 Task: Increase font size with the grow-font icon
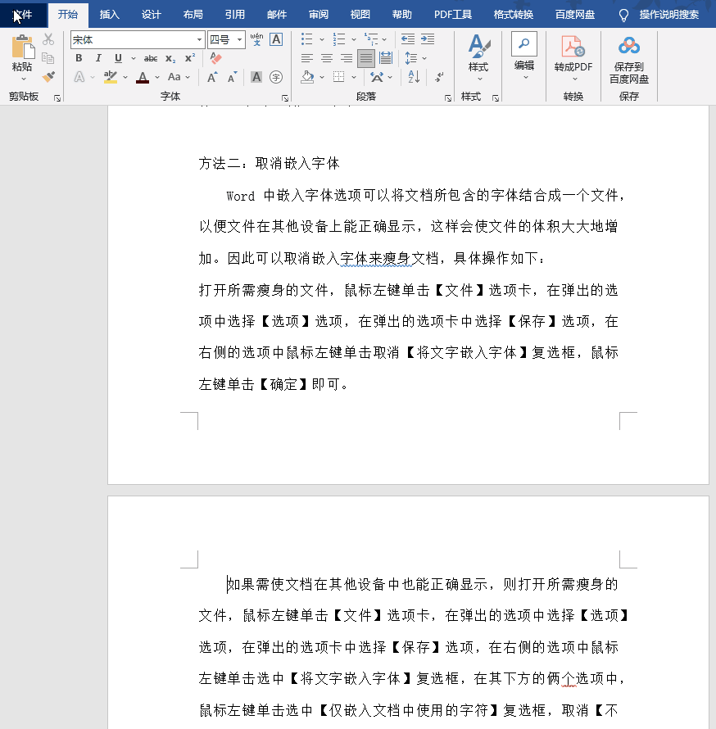tap(212, 77)
